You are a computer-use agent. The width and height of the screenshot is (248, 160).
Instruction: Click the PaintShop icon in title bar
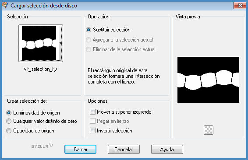click(5, 5)
